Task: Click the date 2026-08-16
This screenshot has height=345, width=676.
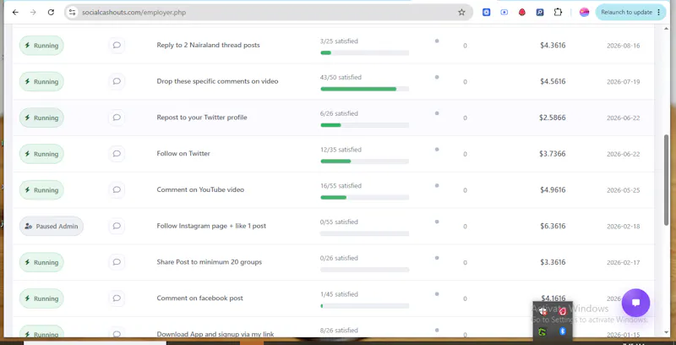Action: [x=624, y=46]
